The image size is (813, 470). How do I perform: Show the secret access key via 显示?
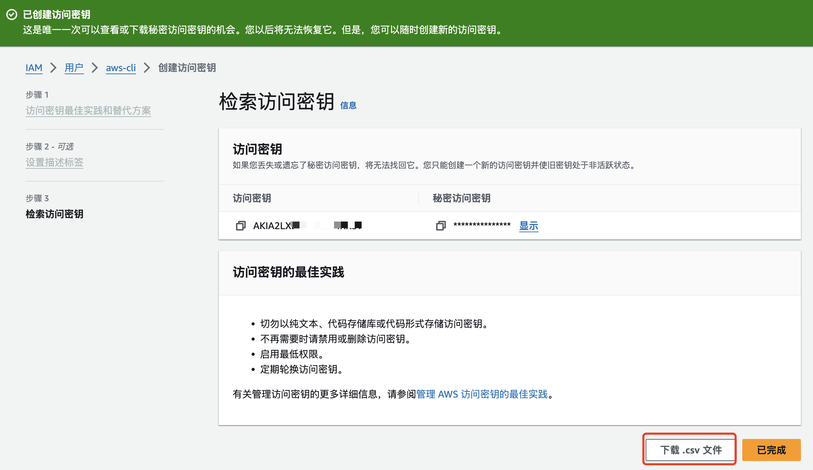528,226
